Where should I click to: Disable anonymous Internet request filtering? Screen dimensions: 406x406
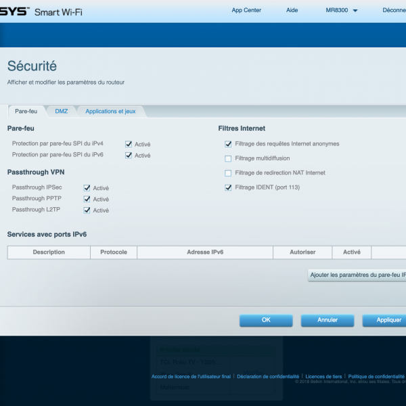(228, 143)
